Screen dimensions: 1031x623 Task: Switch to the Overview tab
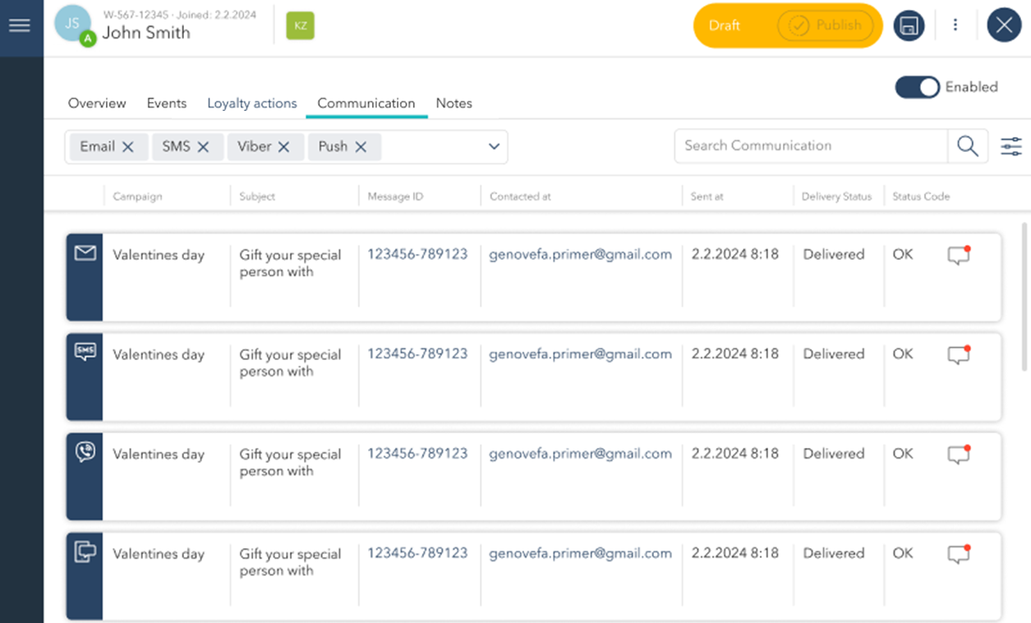(97, 104)
